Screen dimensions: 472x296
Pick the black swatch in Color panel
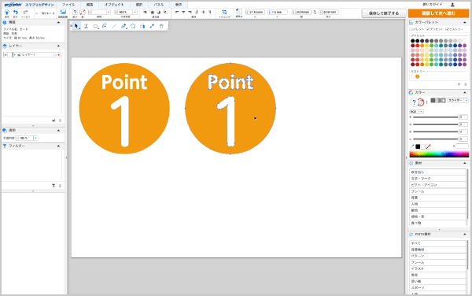click(x=418, y=146)
